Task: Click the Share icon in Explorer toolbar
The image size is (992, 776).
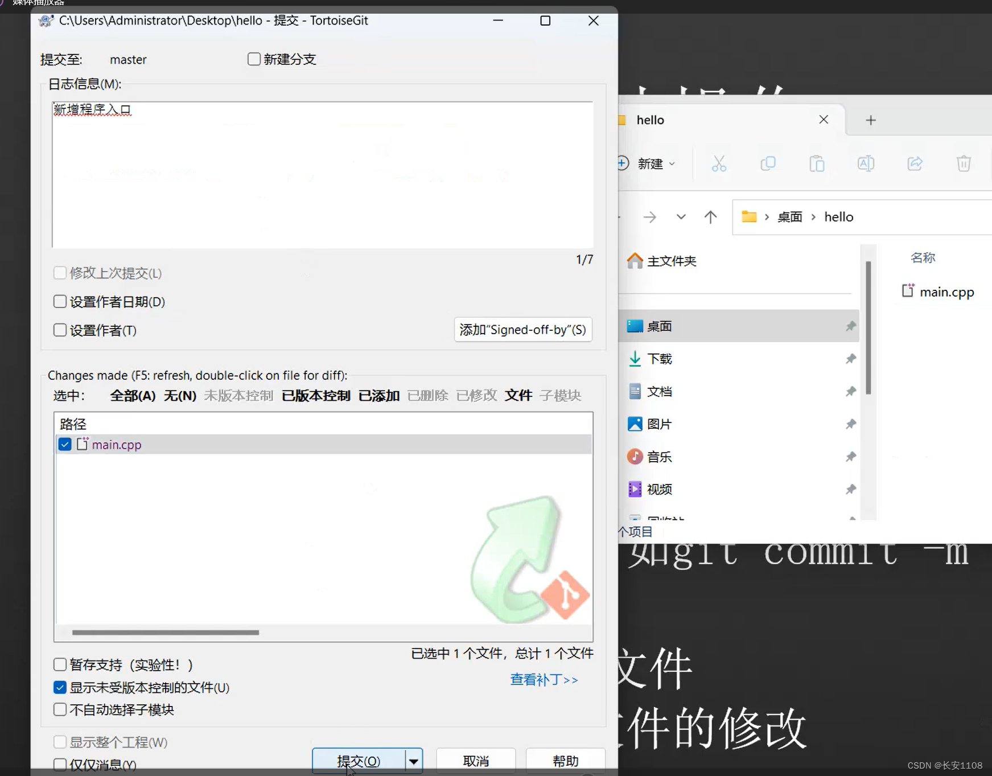Action: point(915,163)
